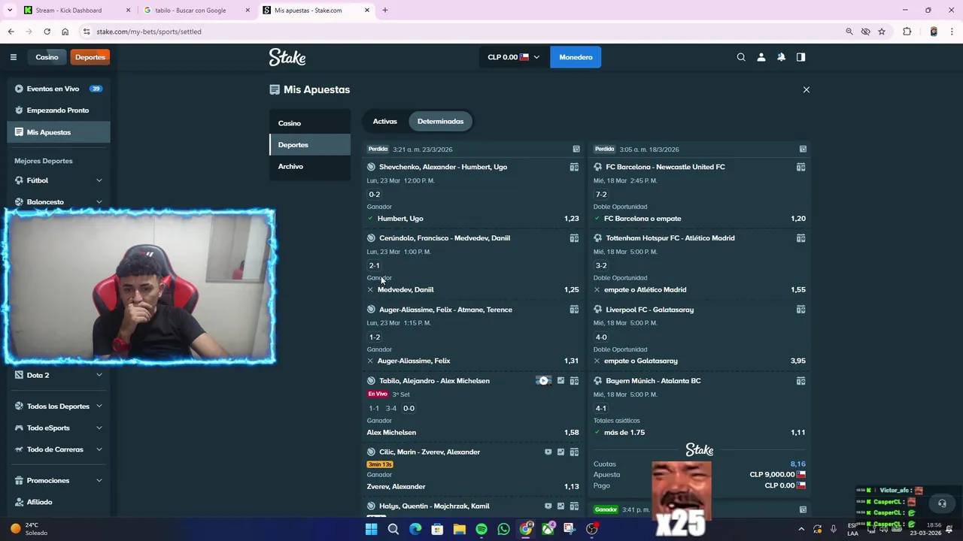
Task: Play live stream for Tabilo - Michelsen match
Action: 543,381
